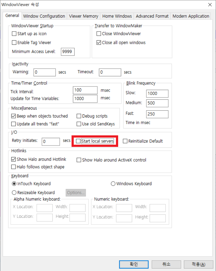Image resolution: width=216 pixels, height=271 pixels.
Task: Switch to the Modern Application tab
Action: [191, 16]
